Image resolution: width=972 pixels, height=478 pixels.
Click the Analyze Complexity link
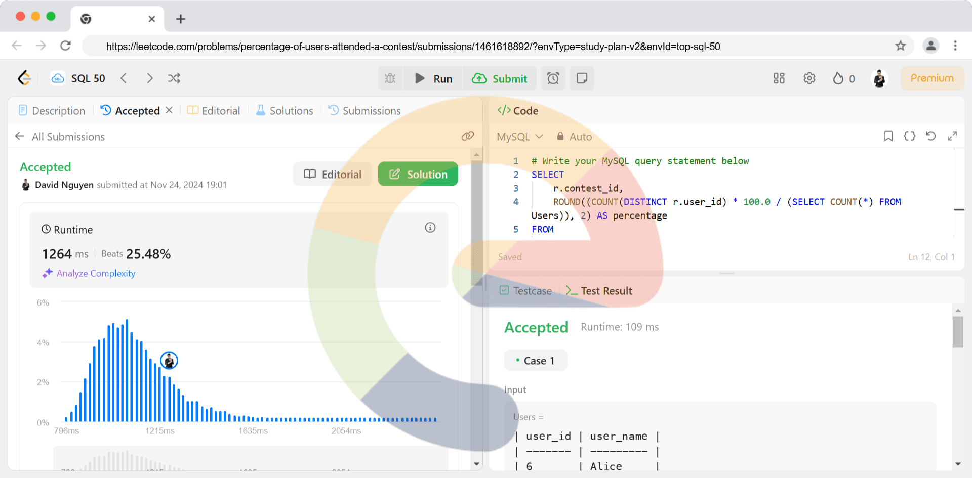[96, 273]
